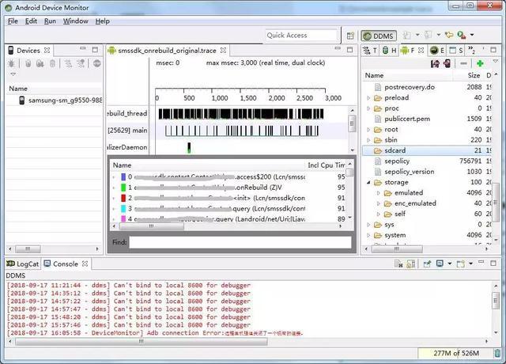
Task: Click the Quick Access search field
Action: click(301, 35)
